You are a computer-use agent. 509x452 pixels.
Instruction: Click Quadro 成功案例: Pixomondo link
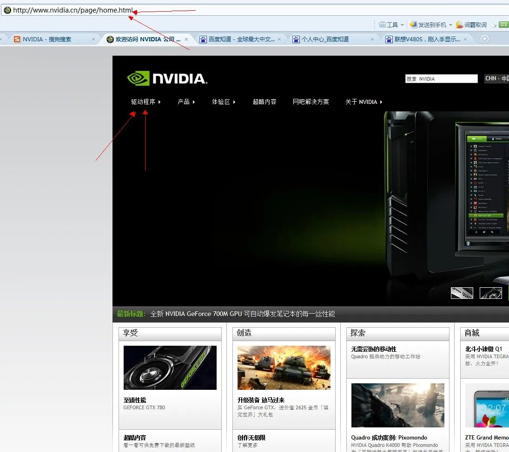pos(389,438)
